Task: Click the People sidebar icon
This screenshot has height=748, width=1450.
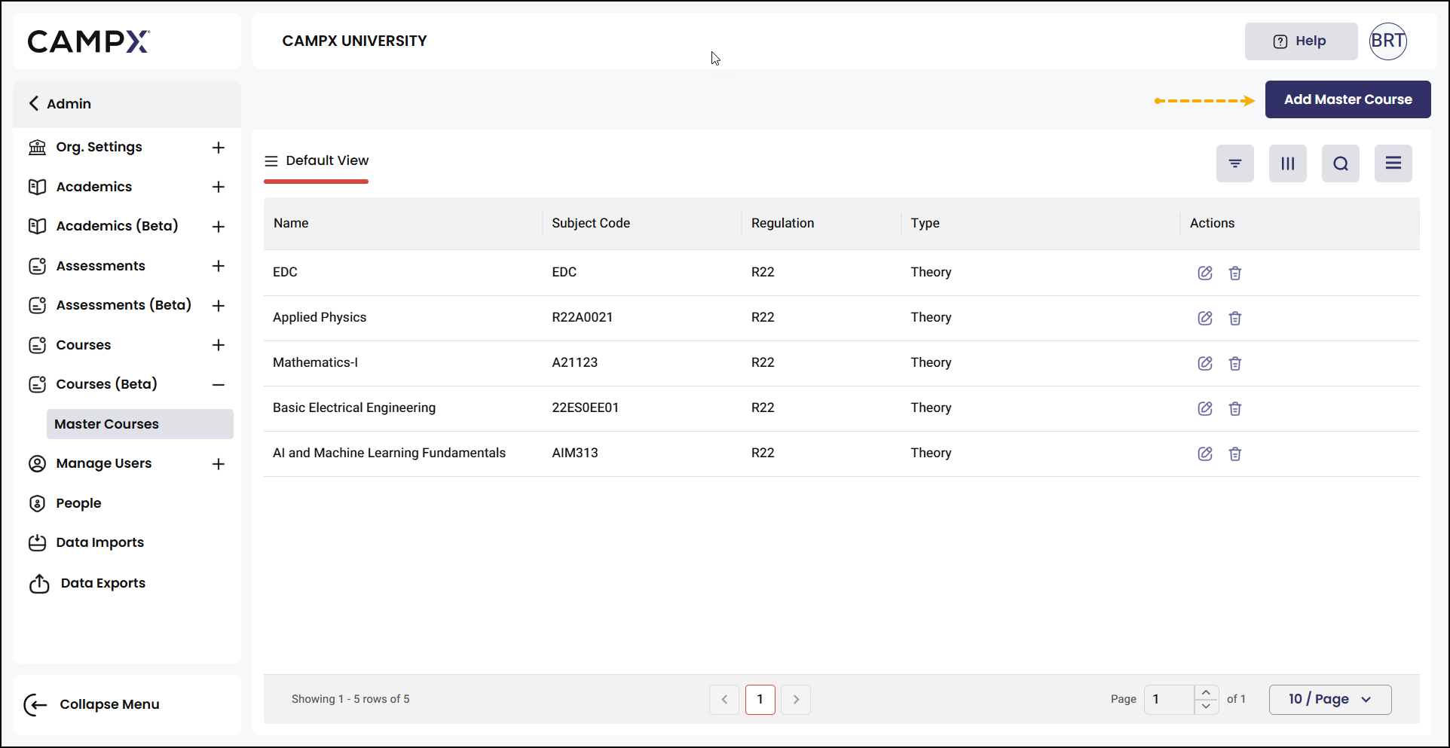Action: (x=37, y=503)
